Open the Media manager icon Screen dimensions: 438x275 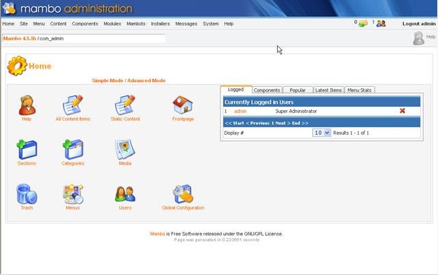pos(125,149)
